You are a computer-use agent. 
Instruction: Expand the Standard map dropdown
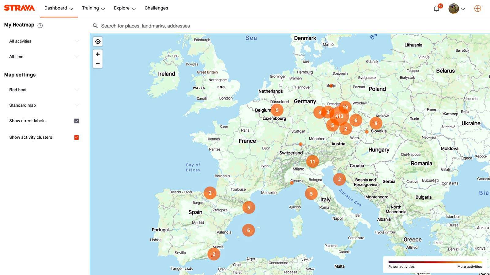click(44, 105)
